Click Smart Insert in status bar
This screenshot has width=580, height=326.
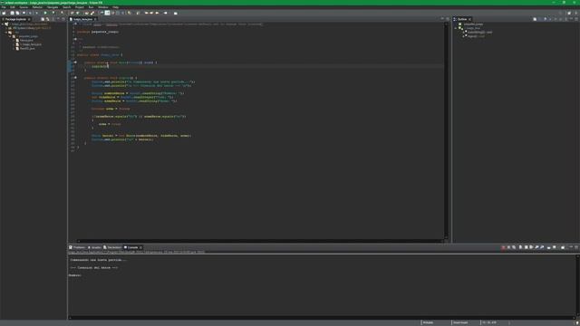460,322
